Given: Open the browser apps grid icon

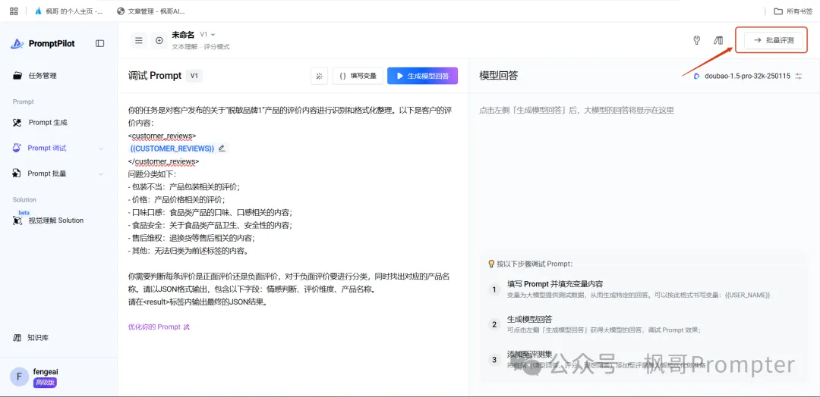Looking at the screenshot, I should (x=14, y=11).
